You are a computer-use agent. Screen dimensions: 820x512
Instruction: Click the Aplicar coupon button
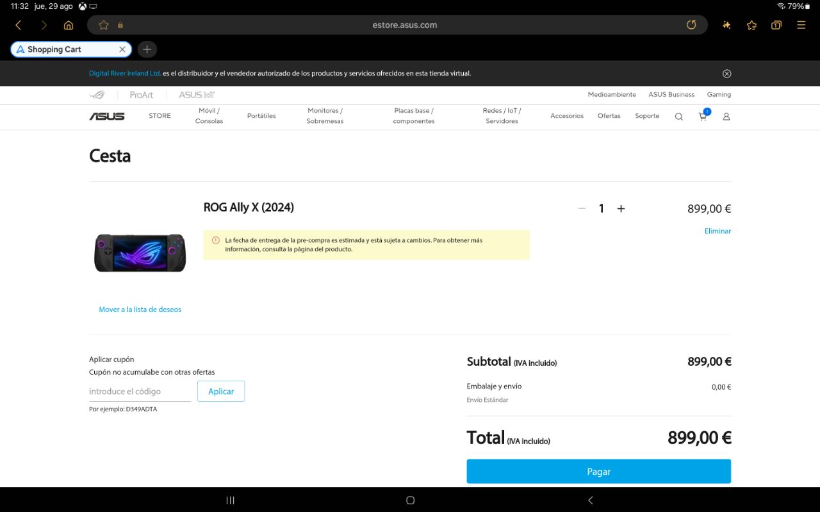click(x=221, y=392)
